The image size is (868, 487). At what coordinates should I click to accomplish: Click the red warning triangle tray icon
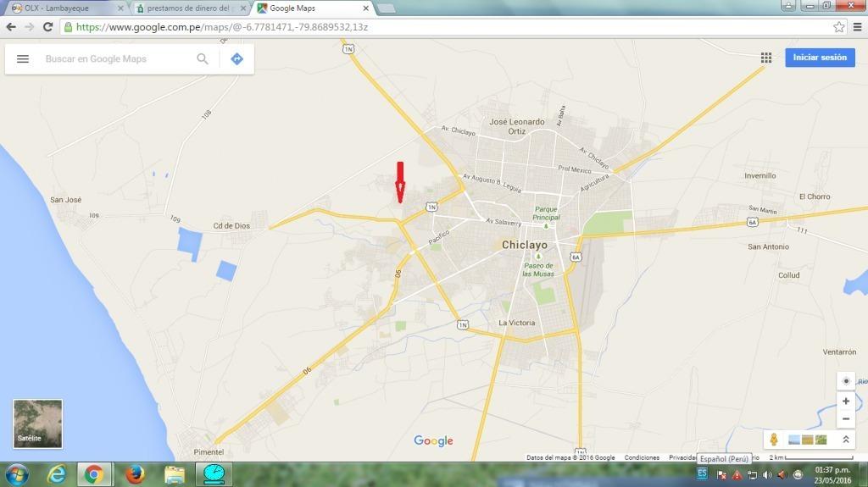tap(737, 475)
